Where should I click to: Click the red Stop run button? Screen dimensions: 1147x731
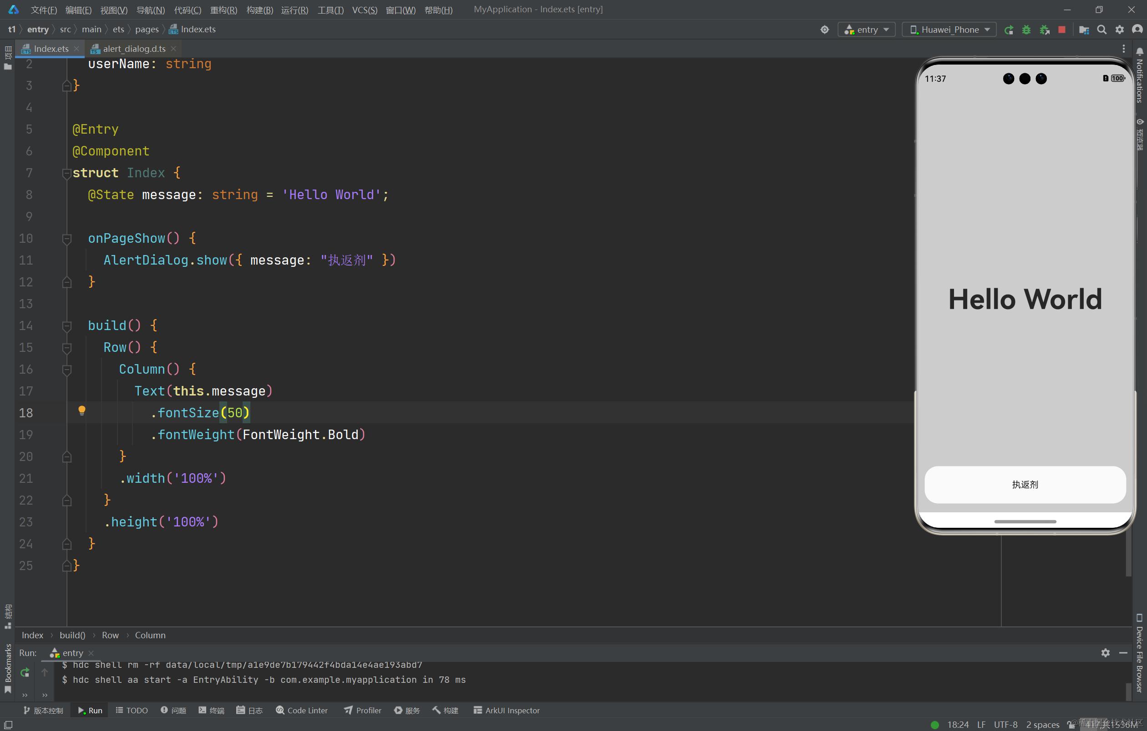(x=1062, y=30)
